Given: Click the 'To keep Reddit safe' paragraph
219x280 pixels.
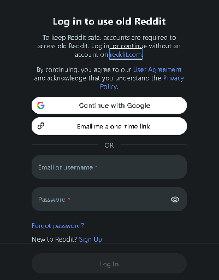Looking at the screenshot, I should point(109,46).
